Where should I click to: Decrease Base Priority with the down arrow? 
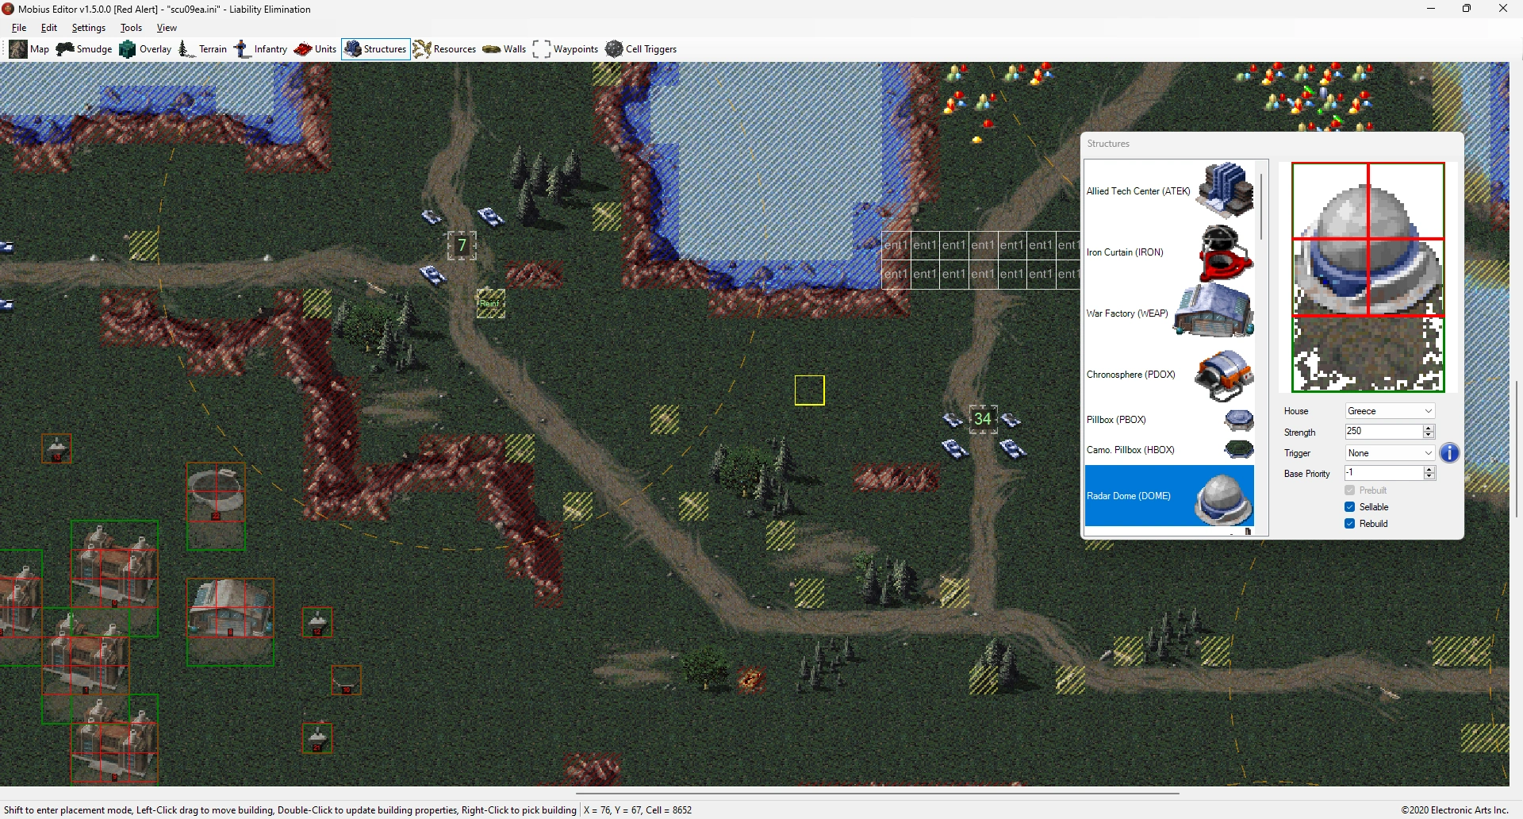pyautogui.click(x=1429, y=476)
